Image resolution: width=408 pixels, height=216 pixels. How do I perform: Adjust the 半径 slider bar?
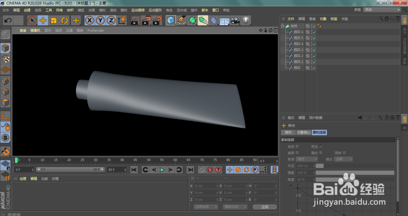coord(355,166)
